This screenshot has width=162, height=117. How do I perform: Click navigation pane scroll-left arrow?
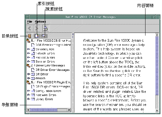[28, 110]
